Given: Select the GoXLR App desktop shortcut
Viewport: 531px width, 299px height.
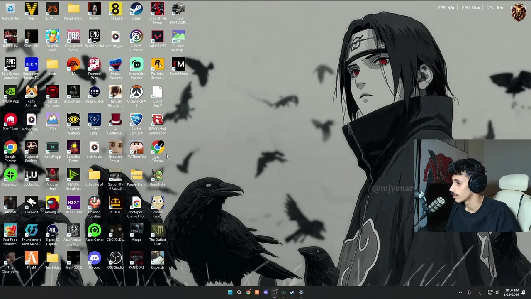Looking at the screenshot, I should [52, 150].
